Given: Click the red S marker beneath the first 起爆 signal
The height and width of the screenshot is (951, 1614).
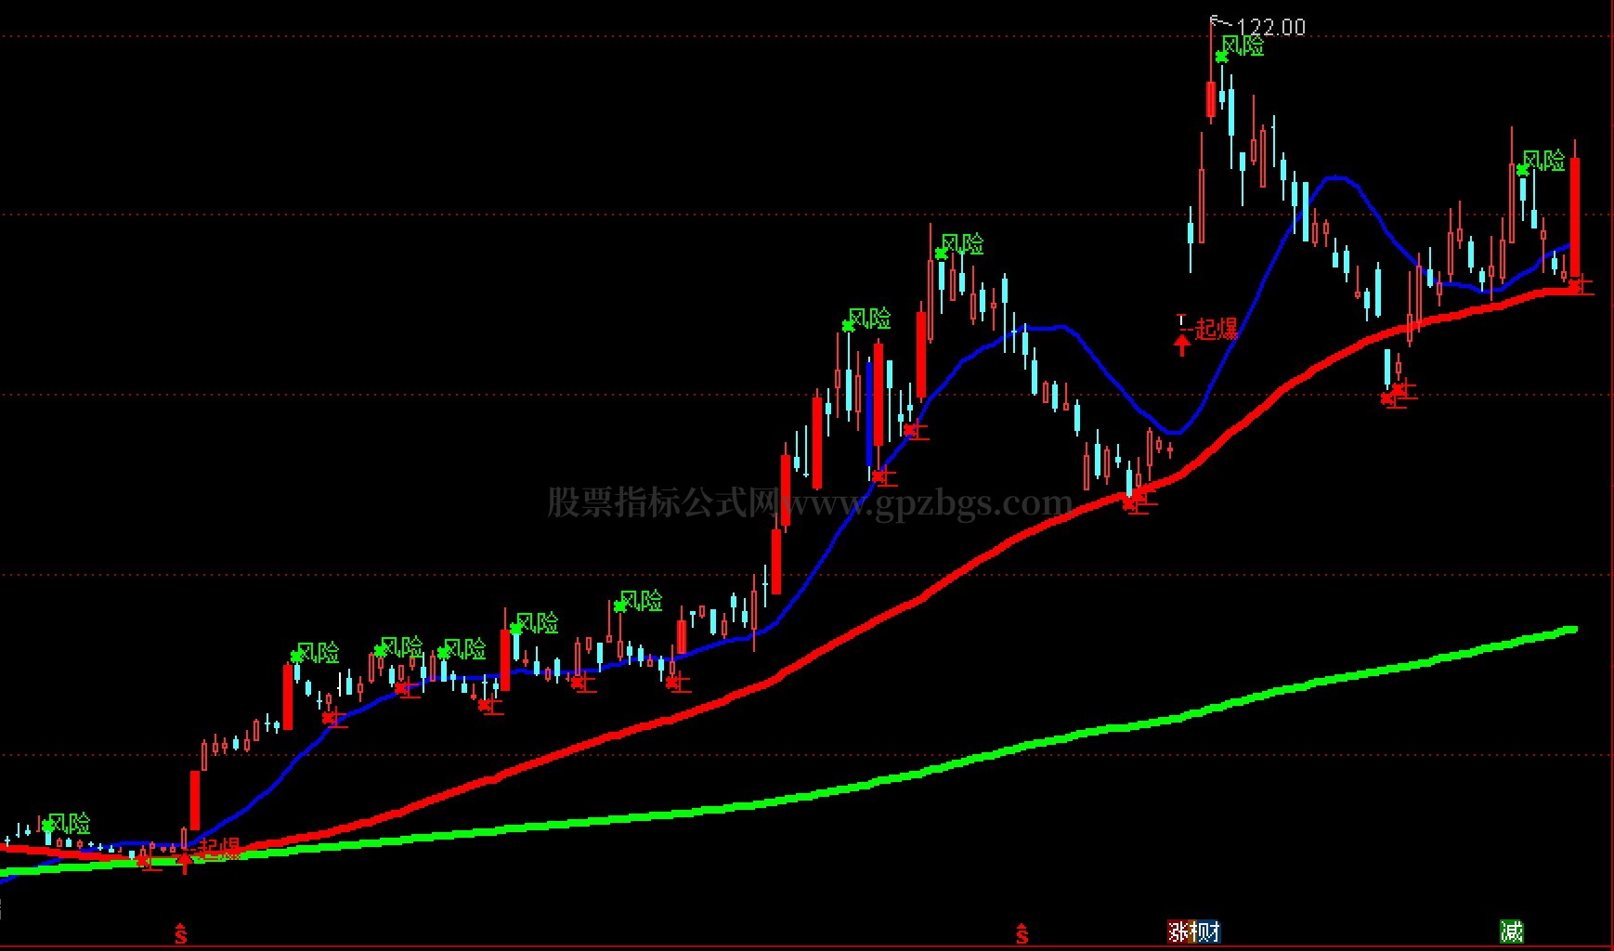Looking at the screenshot, I should tap(181, 933).
